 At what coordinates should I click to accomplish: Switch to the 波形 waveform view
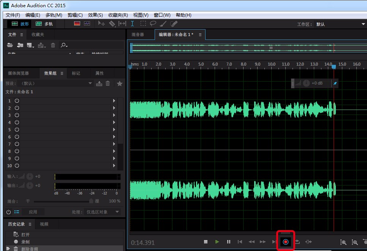click(x=20, y=24)
